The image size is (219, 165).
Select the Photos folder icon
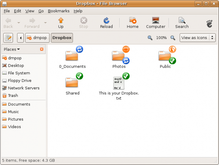(119, 56)
